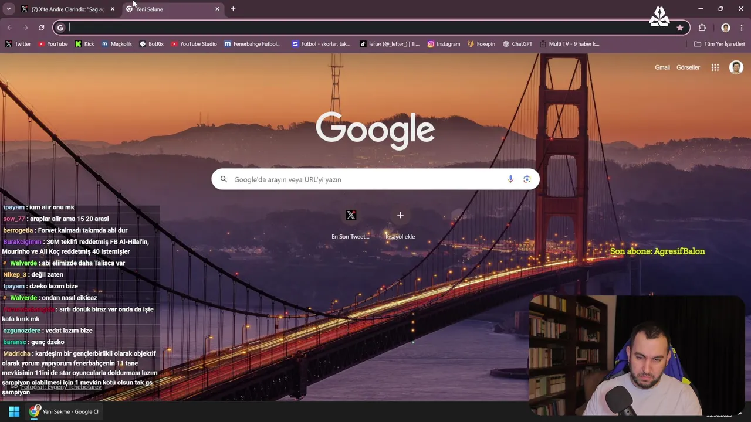Start voice search with microphone icon
The width and height of the screenshot is (751, 422).
point(510,179)
